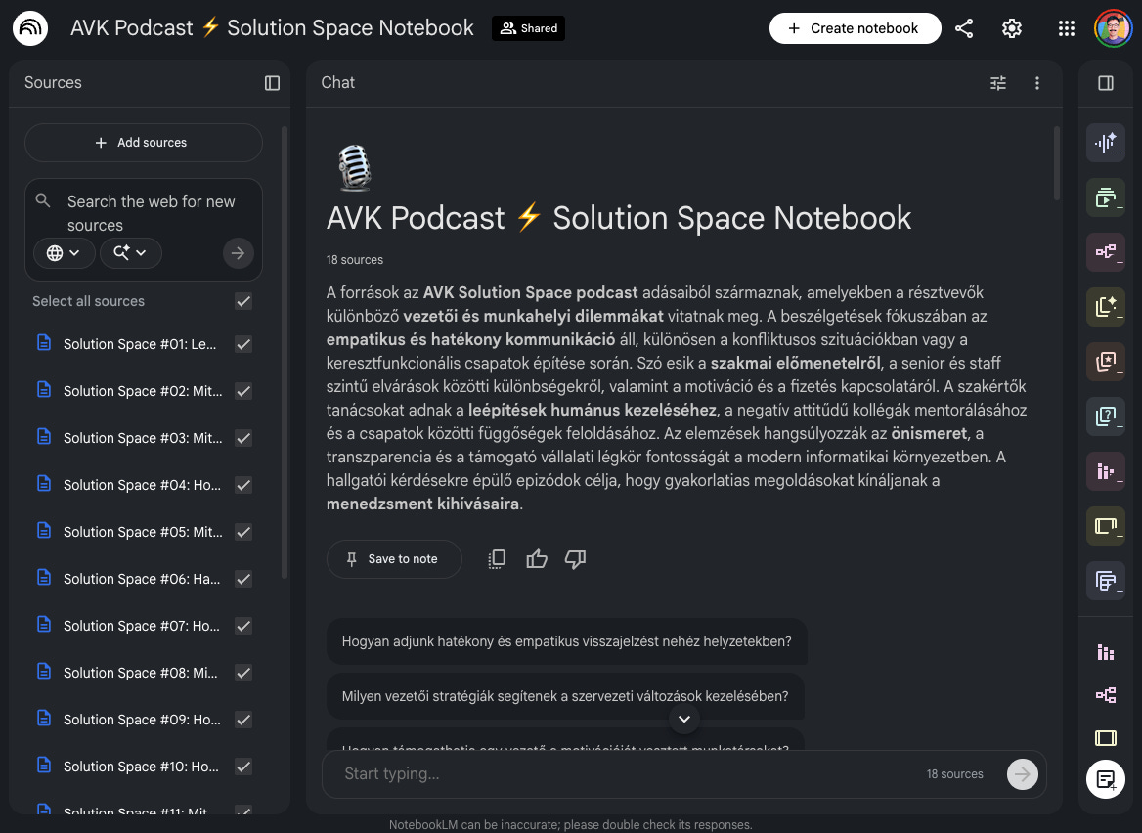Uncheck Solution Space #08 source checkbox
1142x833 pixels.
click(x=244, y=673)
